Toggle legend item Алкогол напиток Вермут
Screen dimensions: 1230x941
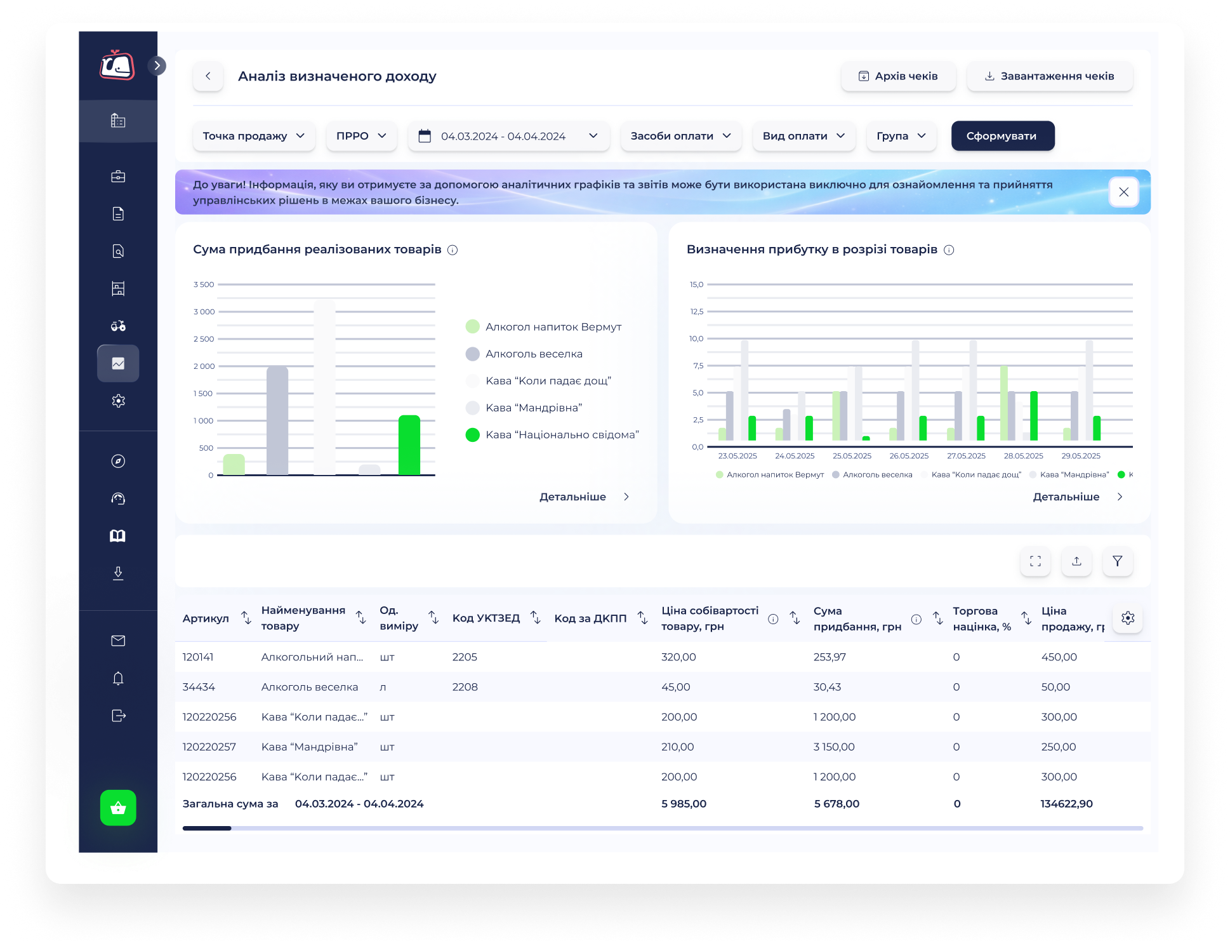click(x=543, y=327)
